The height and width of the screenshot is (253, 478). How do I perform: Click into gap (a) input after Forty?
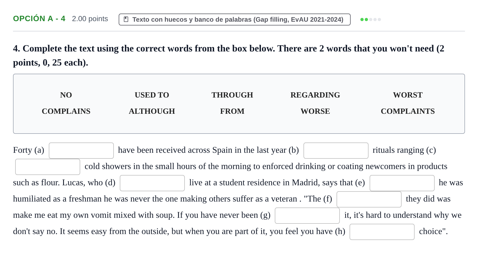(81, 151)
